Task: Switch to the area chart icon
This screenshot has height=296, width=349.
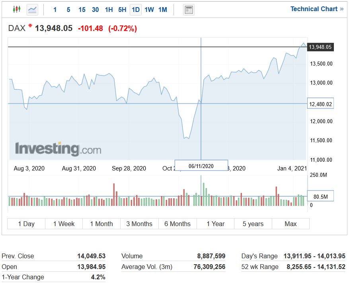Action: pos(32,10)
